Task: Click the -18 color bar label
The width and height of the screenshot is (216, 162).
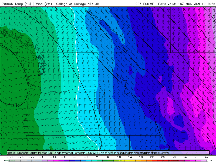Action: pyautogui.click(x=42, y=157)
